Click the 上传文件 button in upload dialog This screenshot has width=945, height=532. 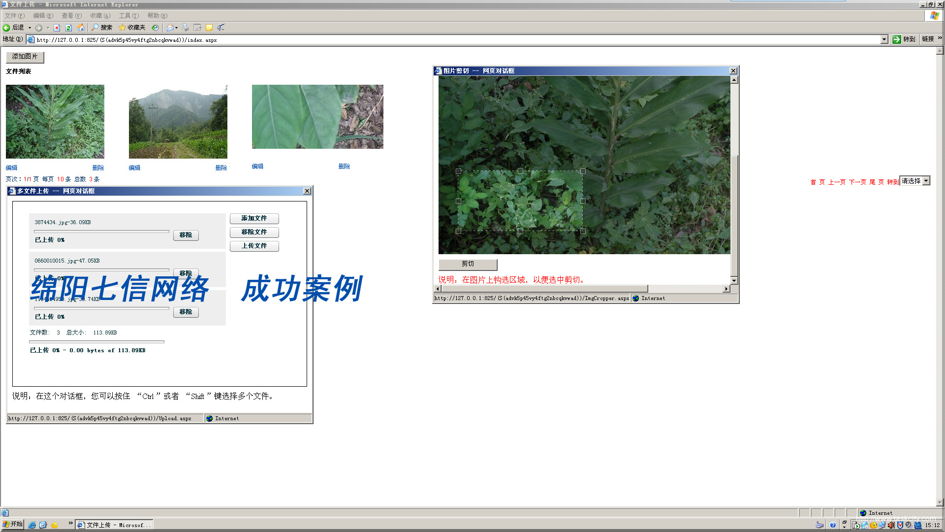tap(254, 246)
